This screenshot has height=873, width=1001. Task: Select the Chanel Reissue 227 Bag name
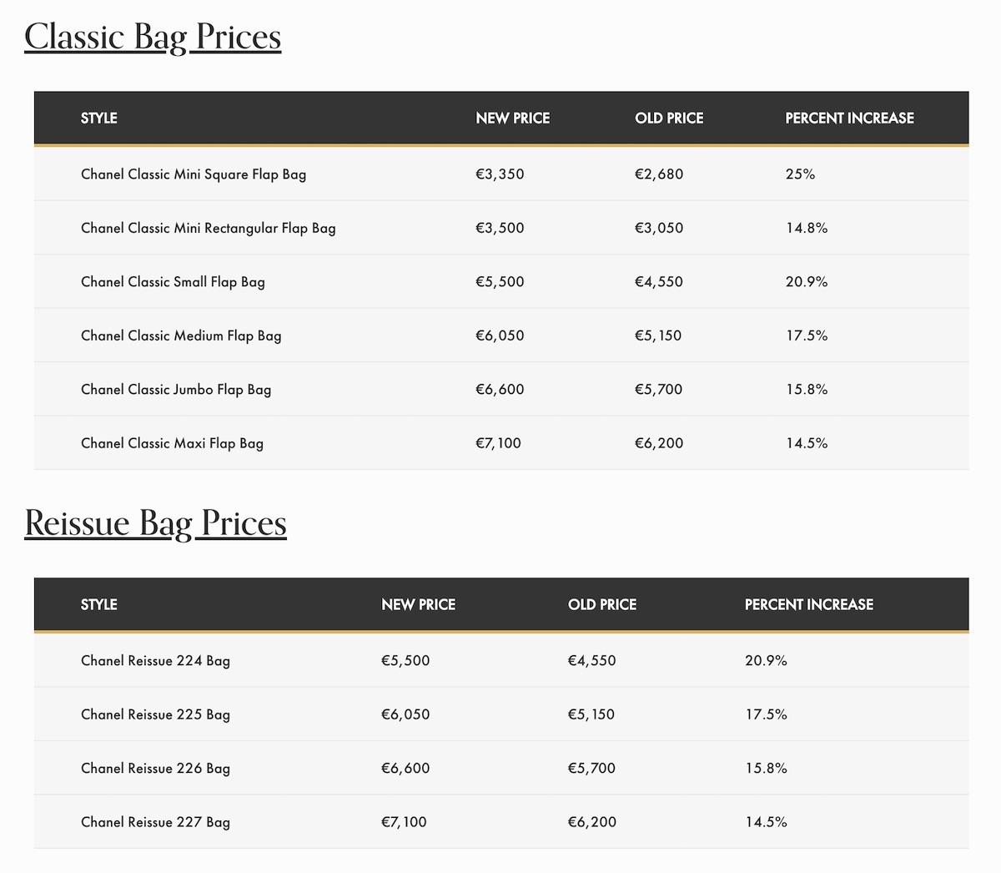click(x=155, y=823)
